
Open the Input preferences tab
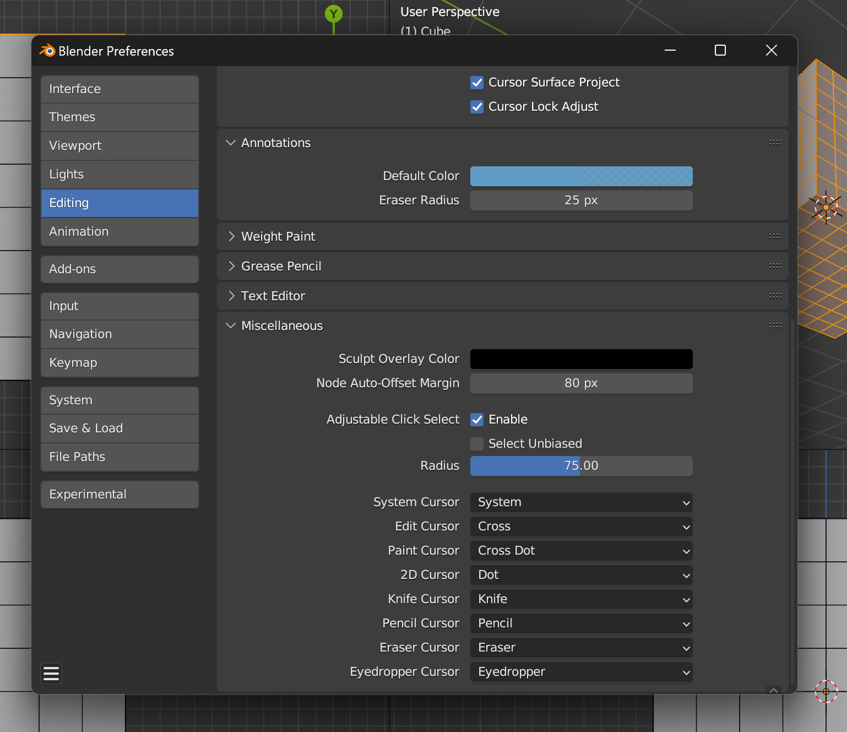coord(120,306)
